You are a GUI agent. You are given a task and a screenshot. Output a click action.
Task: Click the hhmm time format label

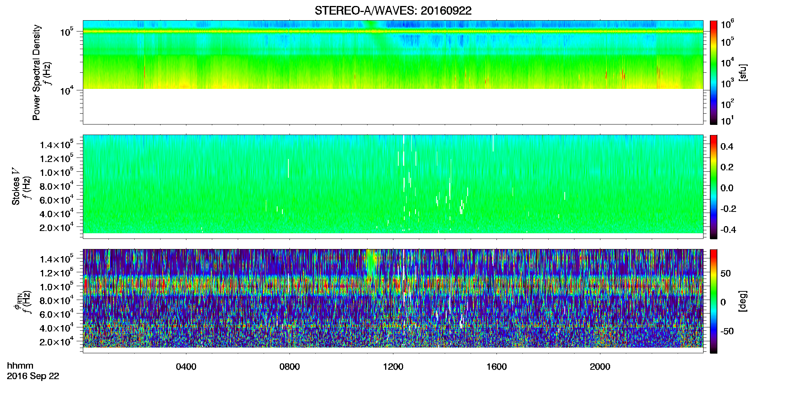click(x=20, y=366)
